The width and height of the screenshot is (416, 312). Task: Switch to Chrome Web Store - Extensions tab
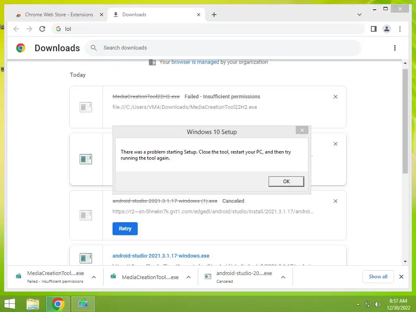pyautogui.click(x=59, y=15)
